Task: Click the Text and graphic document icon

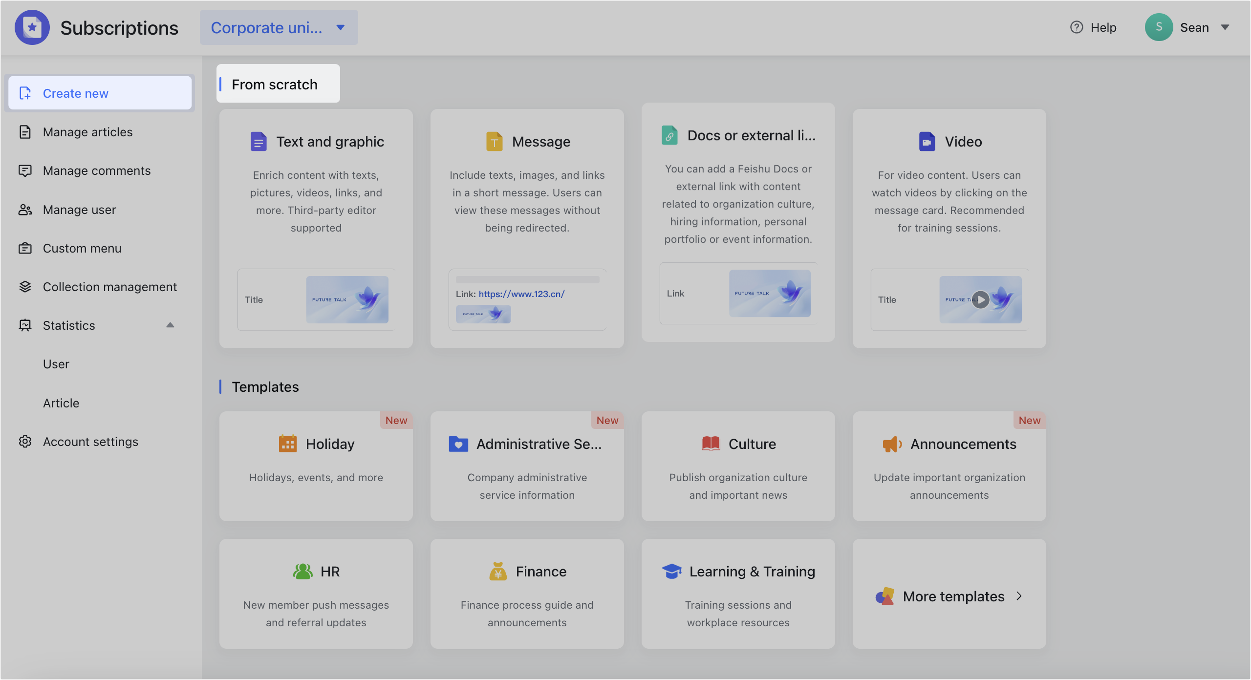Action: click(x=259, y=142)
